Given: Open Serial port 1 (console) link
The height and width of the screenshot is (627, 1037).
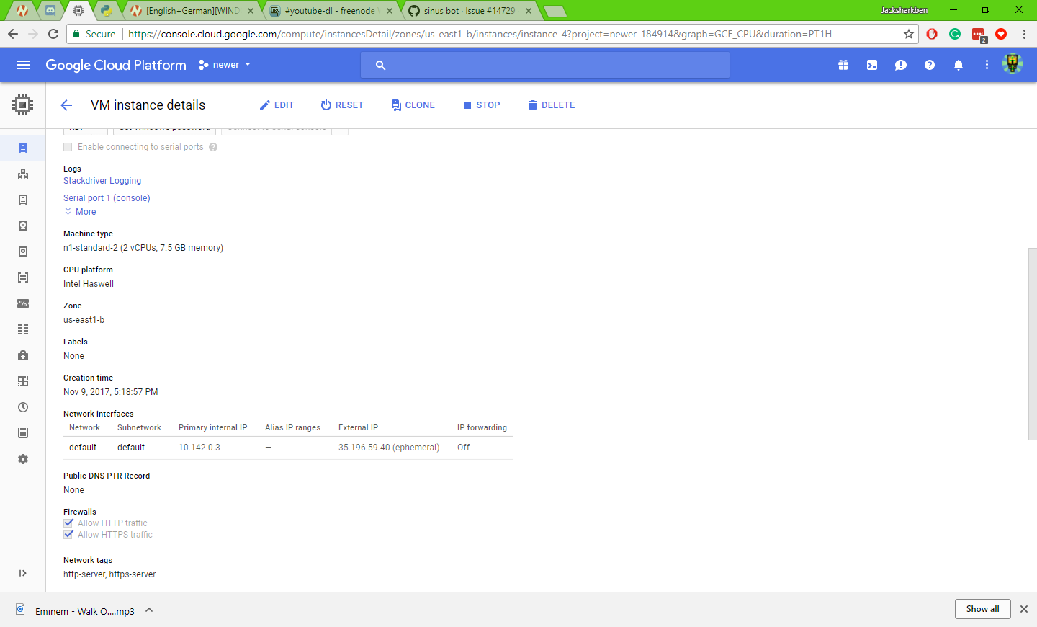Looking at the screenshot, I should tap(107, 198).
